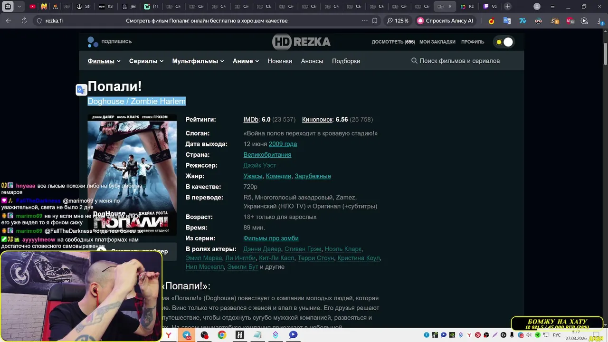Click Спросить Алису AI button
This screenshot has width=608, height=342.
[x=446, y=21]
